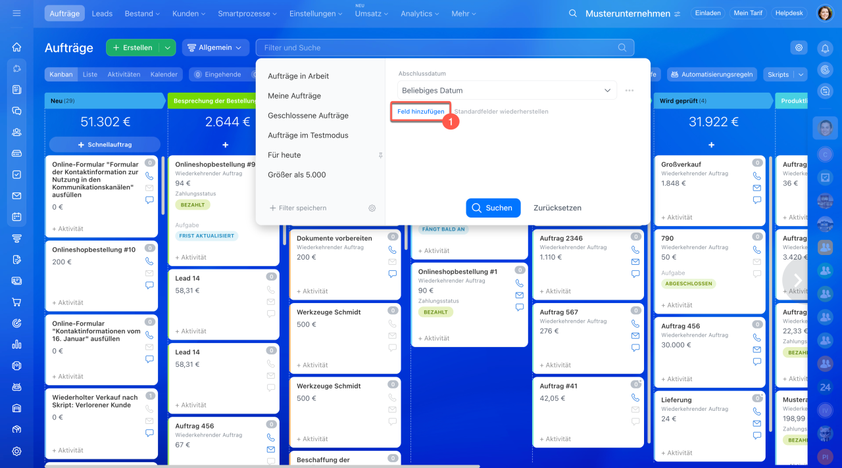
Task: Click the Helpdesk button
Action: pos(789,13)
